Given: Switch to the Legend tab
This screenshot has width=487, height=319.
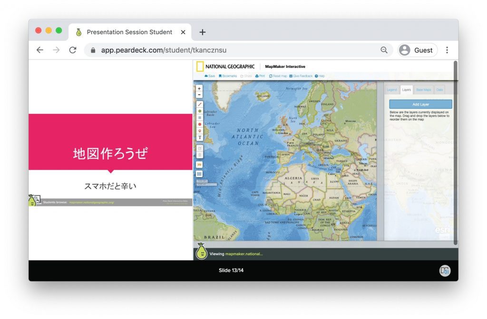Looking at the screenshot, I should click(392, 90).
